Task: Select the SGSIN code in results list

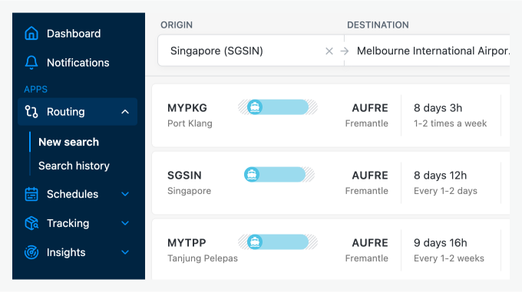Action: (x=184, y=176)
